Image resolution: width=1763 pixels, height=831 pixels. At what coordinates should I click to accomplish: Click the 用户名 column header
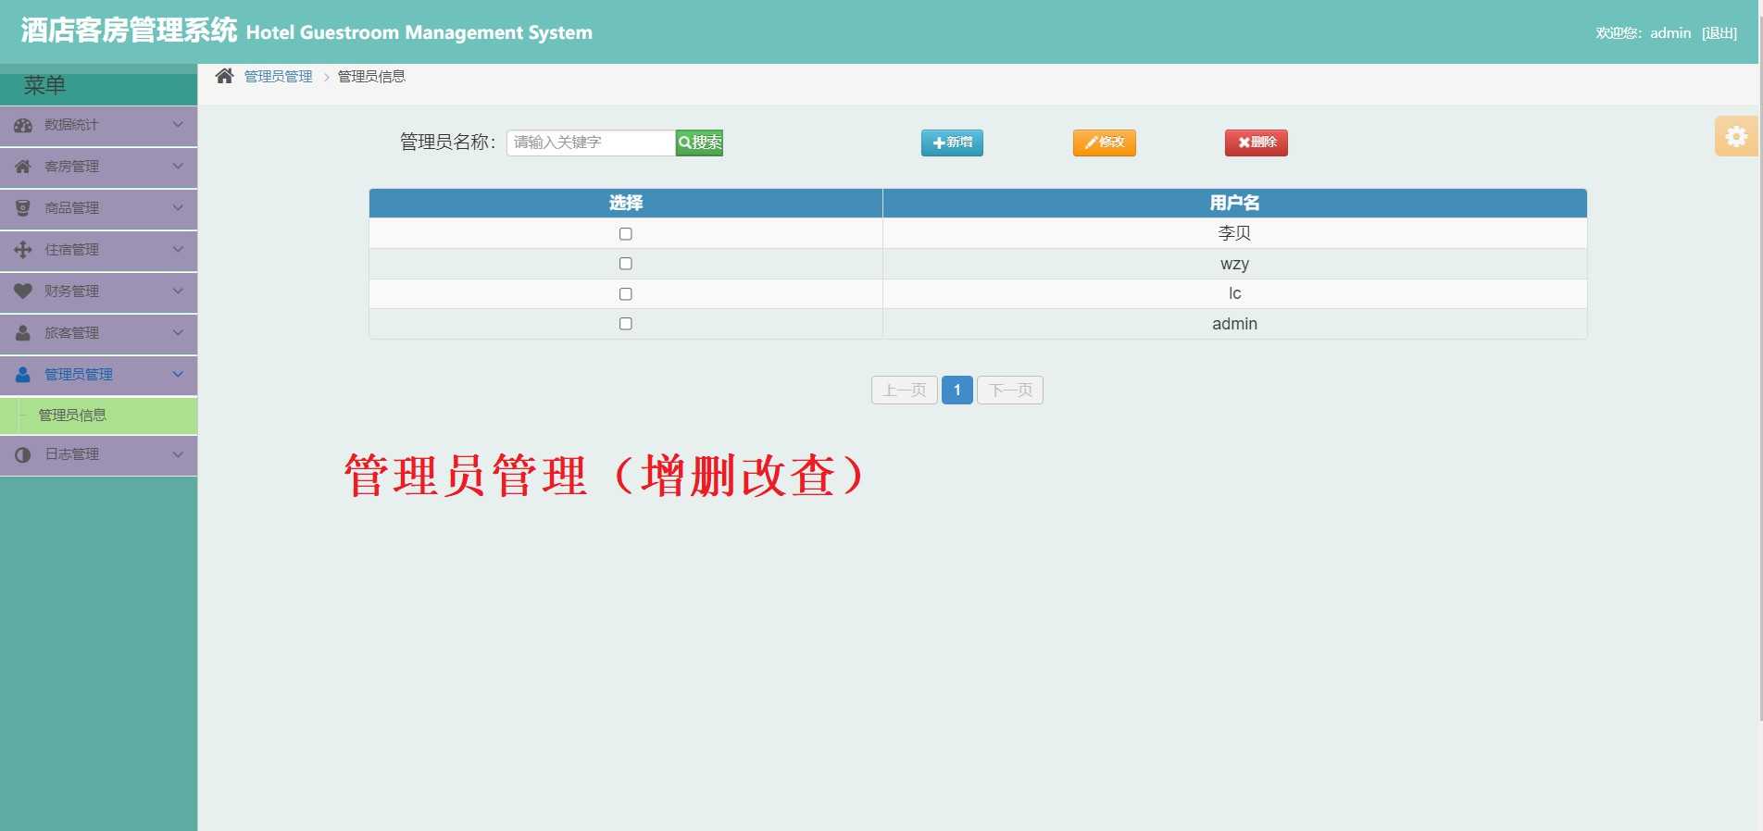click(x=1235, y=203)
